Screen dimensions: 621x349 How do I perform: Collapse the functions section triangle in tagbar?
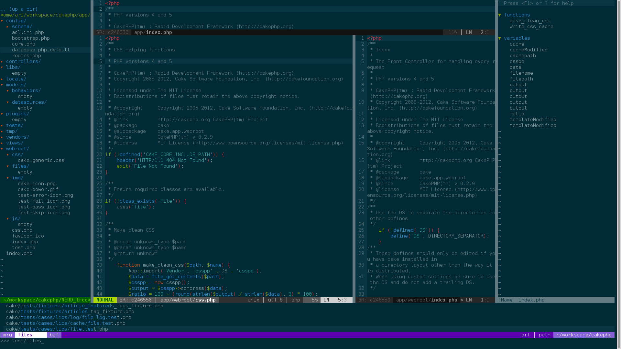point(500,15)
